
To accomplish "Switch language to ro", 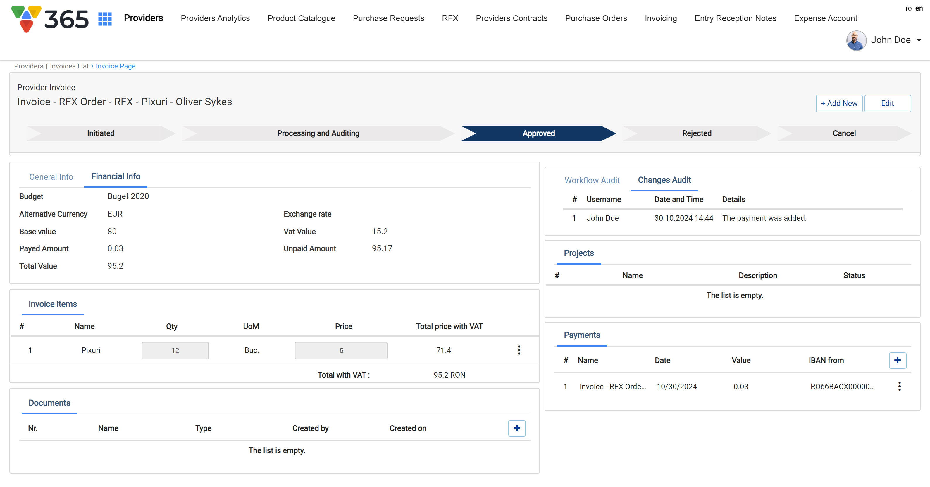I will (908, 8).
